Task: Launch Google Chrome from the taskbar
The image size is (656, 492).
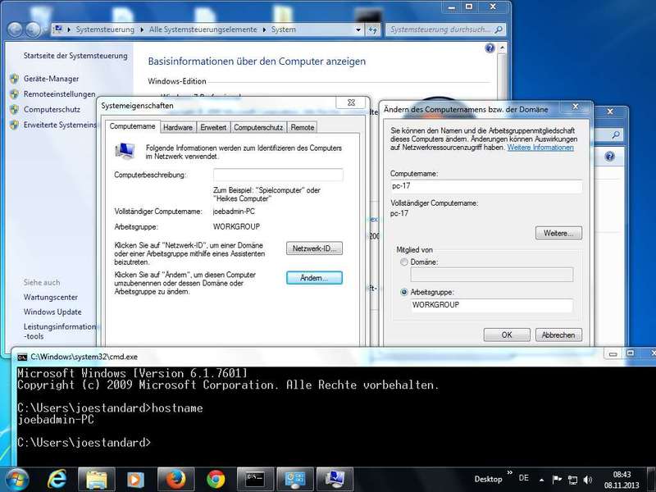Action: coord(216,478)
